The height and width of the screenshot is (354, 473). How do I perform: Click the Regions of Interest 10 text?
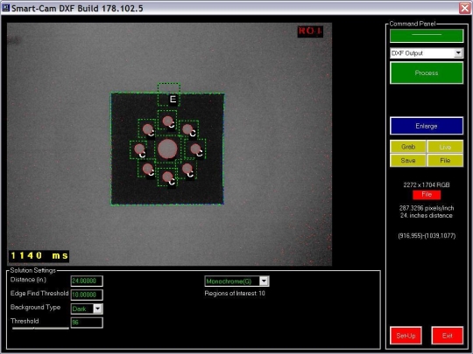point(235,293)
